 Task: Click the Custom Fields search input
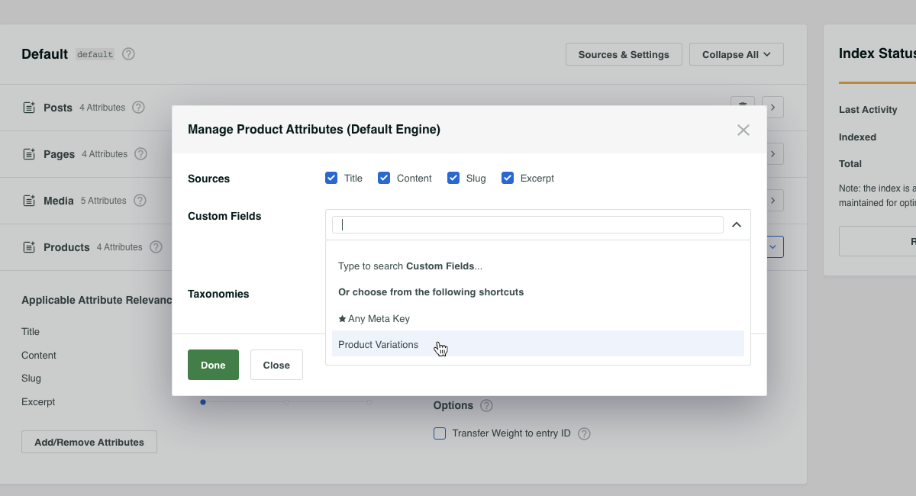(x=527, y=224)
